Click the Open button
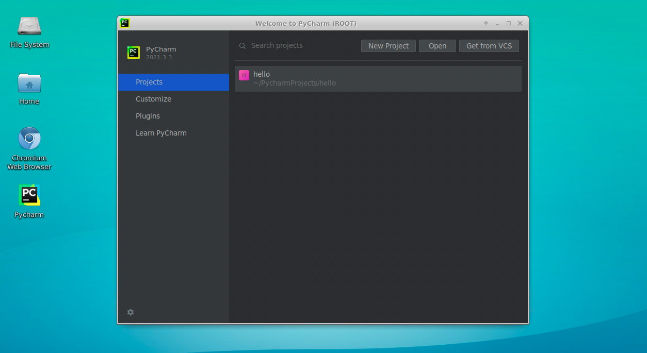Image resolution: width=647 pixels, height=353 pixels. (438, 46)
